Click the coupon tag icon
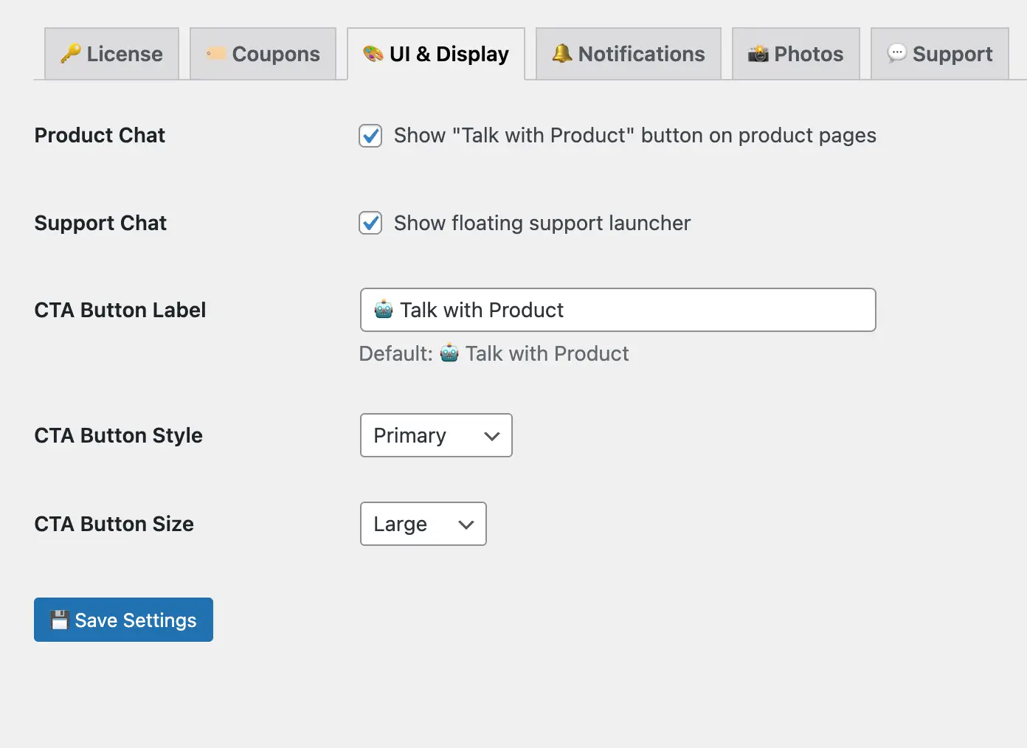Image resolution: width=1027 pixels, height=748 pixels. (215, 54)
